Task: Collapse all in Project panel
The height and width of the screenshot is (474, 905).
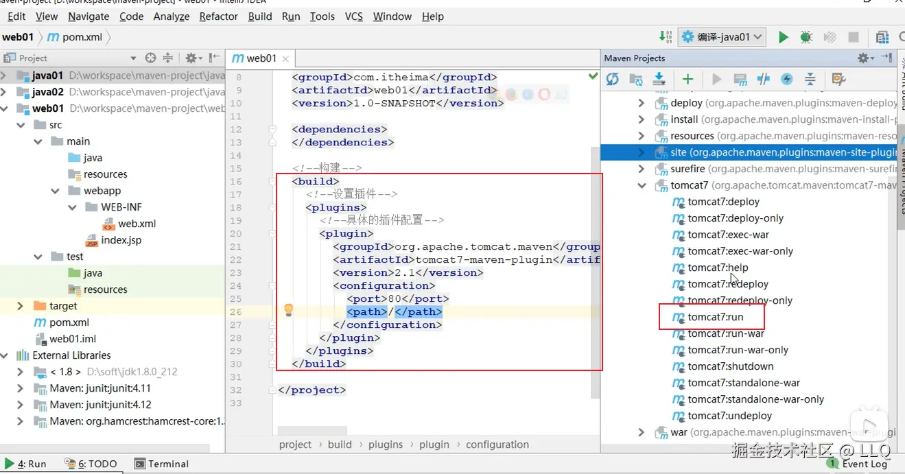Action: pos(167,58)
